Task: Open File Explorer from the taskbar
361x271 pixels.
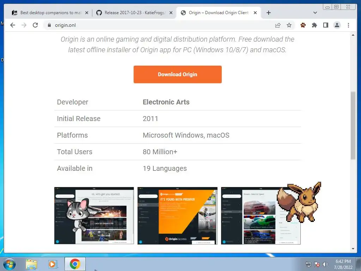Action: pyautogui.click(x=31, y=264)
